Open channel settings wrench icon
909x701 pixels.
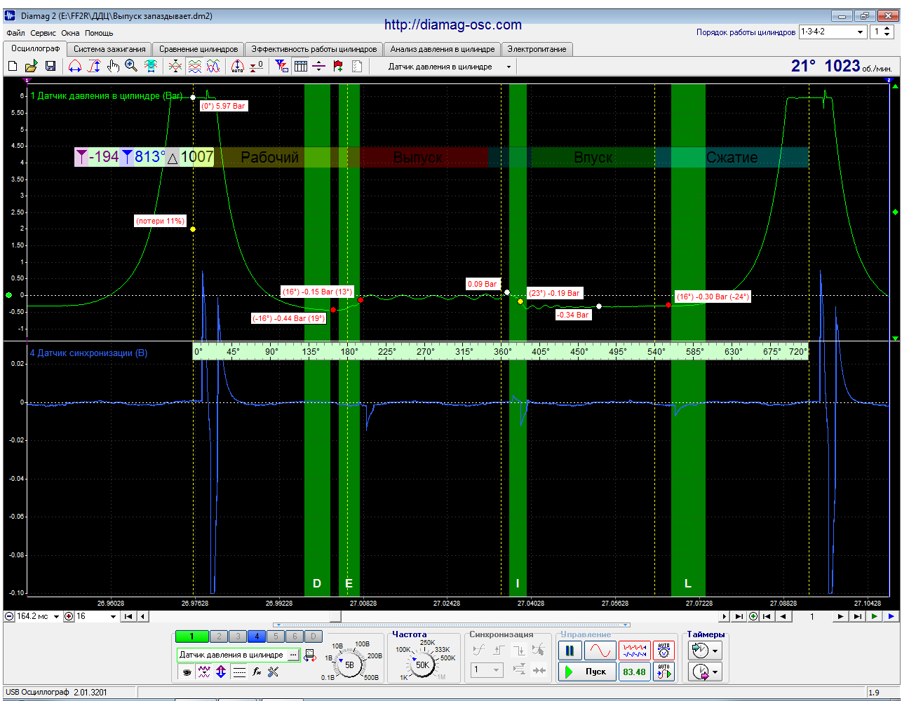click(274, 672)
